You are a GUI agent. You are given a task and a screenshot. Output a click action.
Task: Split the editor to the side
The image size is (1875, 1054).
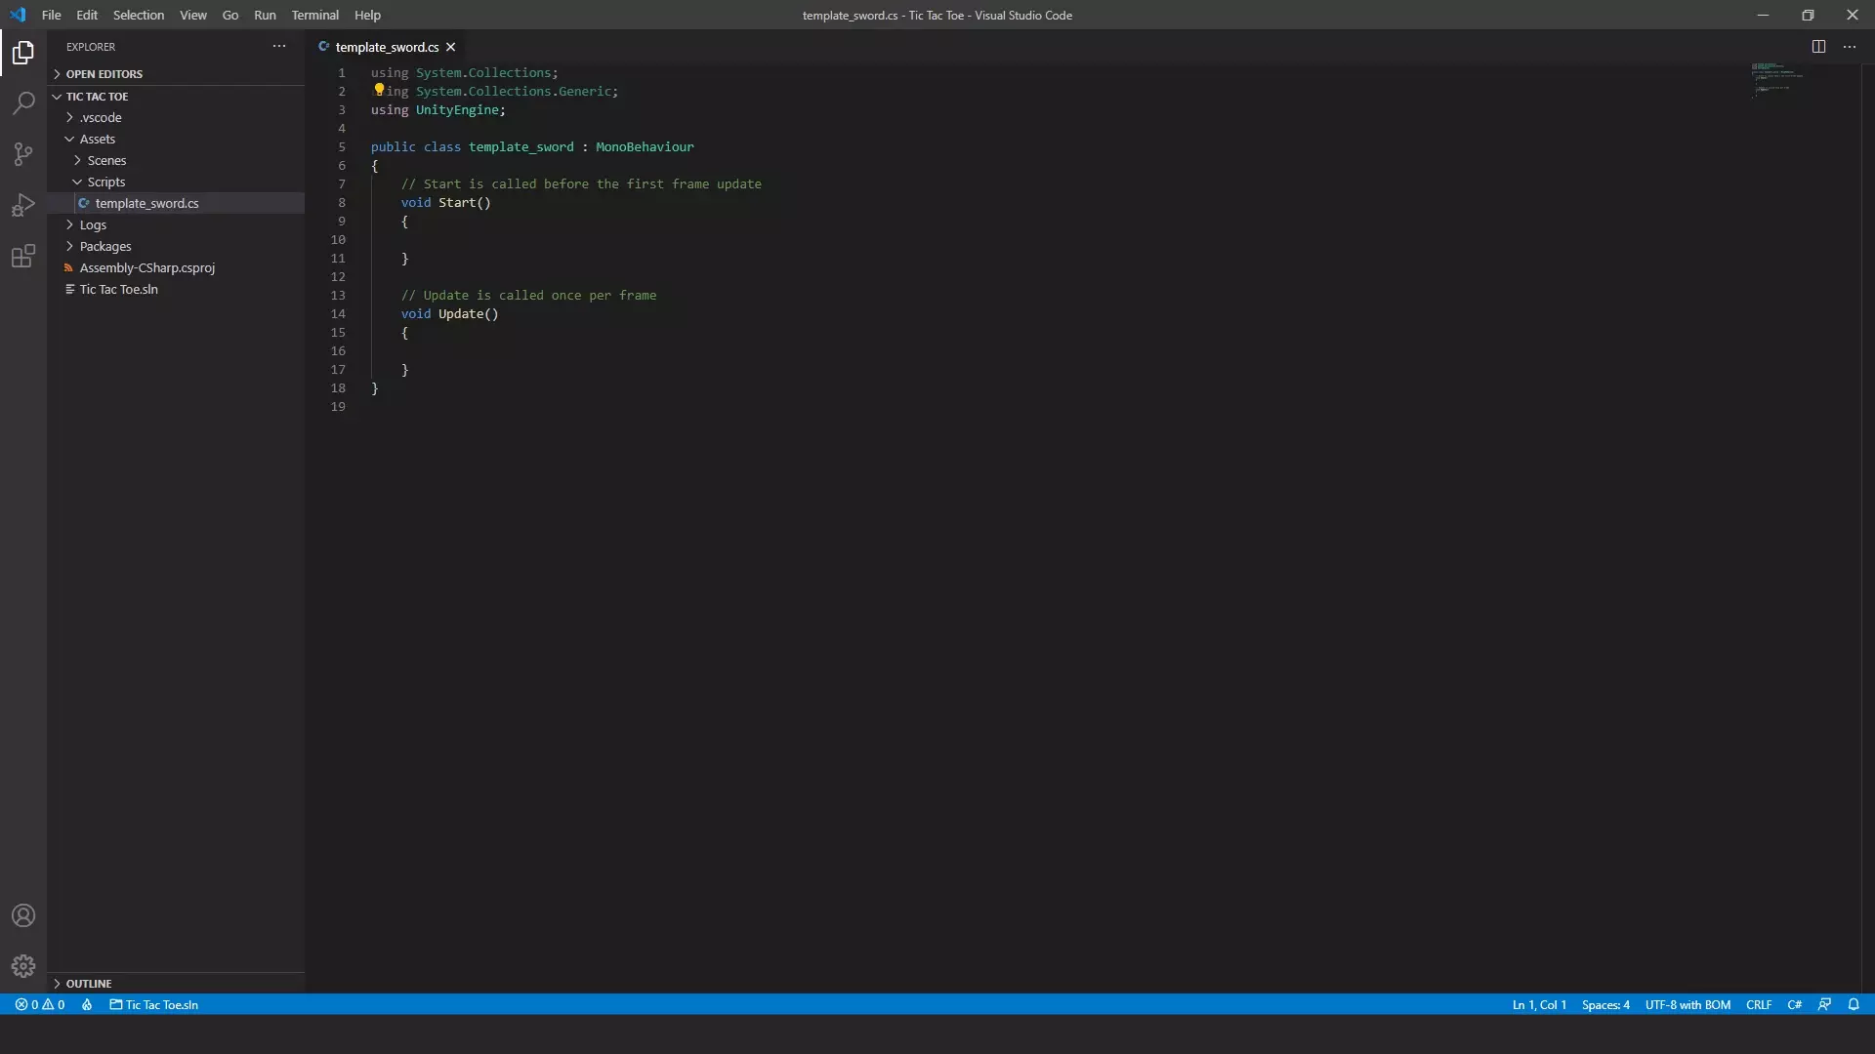click(x=1820, y=46)
